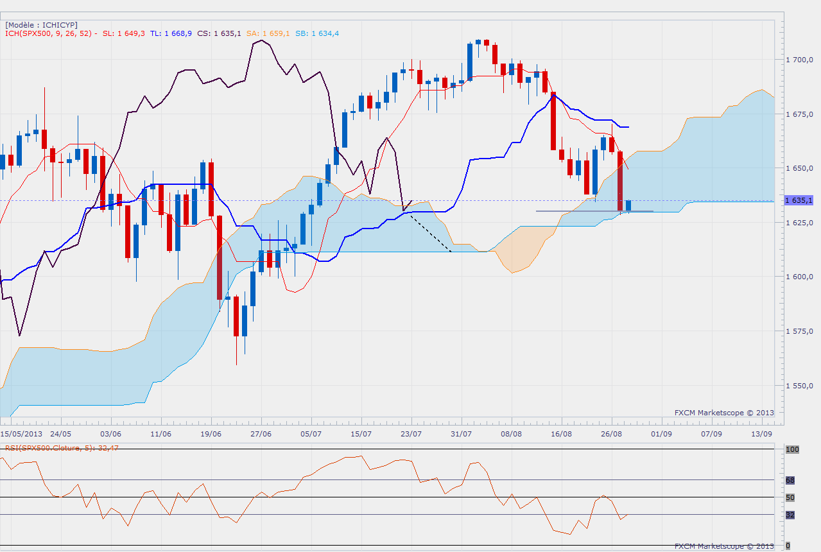Screen dimensions: 821x552
Task: Click the 24/05 date label
Action: click(60, 433)
